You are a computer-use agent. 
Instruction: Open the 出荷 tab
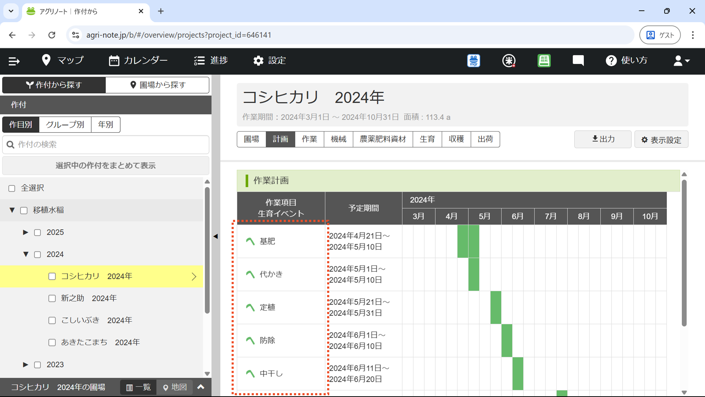[485, 139]
